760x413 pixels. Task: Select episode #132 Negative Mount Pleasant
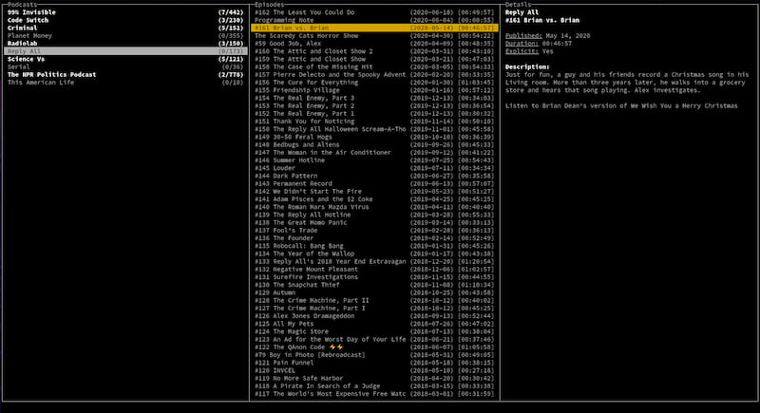pos(374,269)
